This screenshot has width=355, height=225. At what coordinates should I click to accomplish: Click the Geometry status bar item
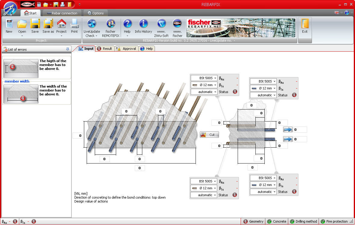[x=253, y=221]
